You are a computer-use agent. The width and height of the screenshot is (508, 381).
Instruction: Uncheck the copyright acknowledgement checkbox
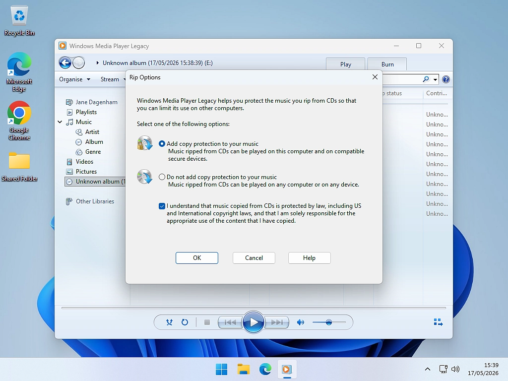tap(162, 206)
